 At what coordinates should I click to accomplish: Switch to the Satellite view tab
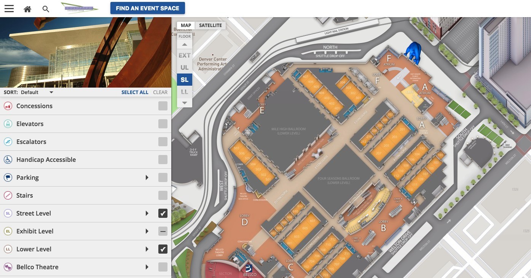[210, 25]
